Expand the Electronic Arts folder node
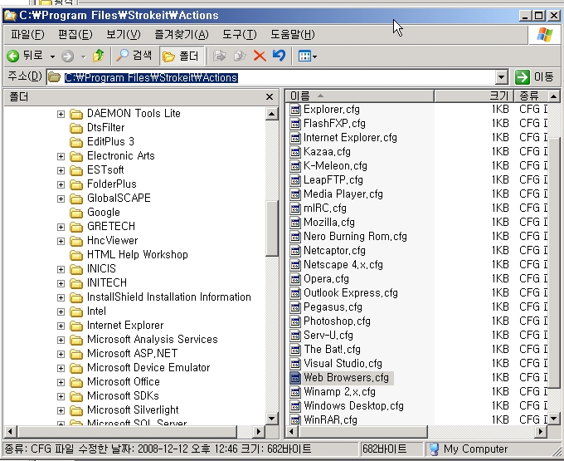 click(61, 156)
